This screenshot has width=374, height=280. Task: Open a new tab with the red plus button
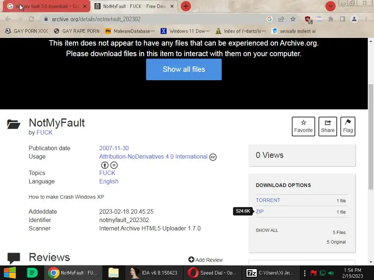coord(186,6)
